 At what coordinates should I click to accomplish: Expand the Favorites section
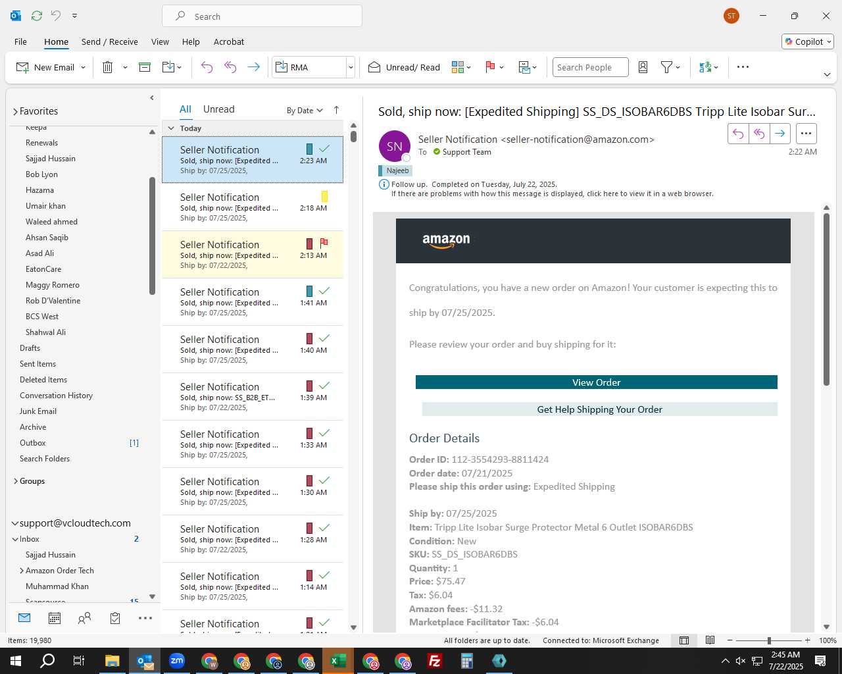15,111
